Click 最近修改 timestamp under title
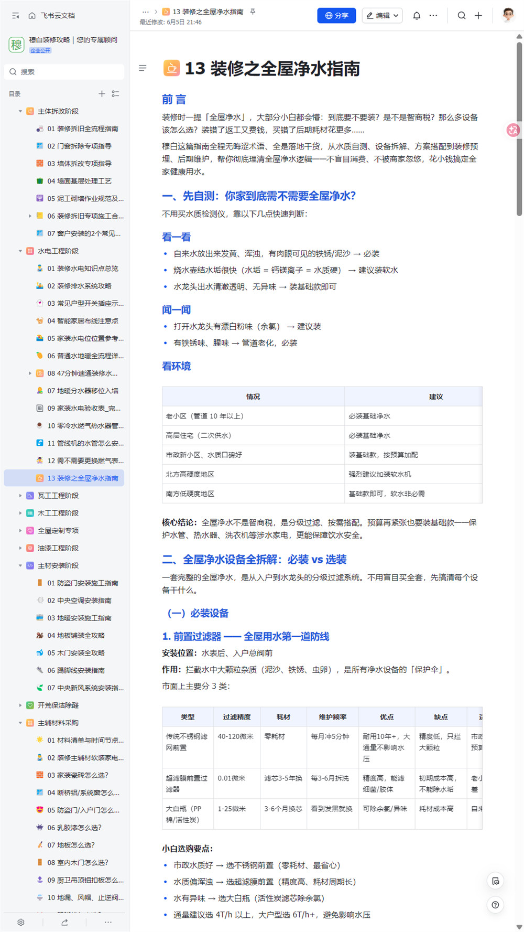 point(170,23)
